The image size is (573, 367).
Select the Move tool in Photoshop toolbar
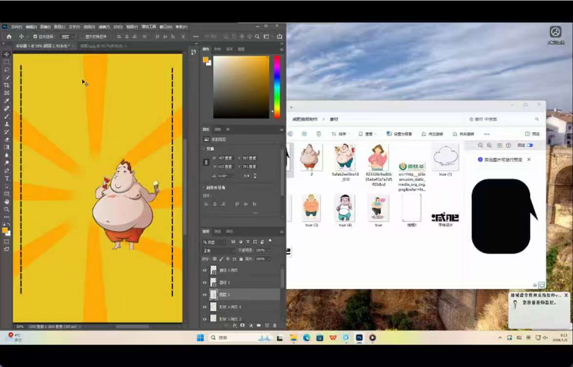(6, 54)
